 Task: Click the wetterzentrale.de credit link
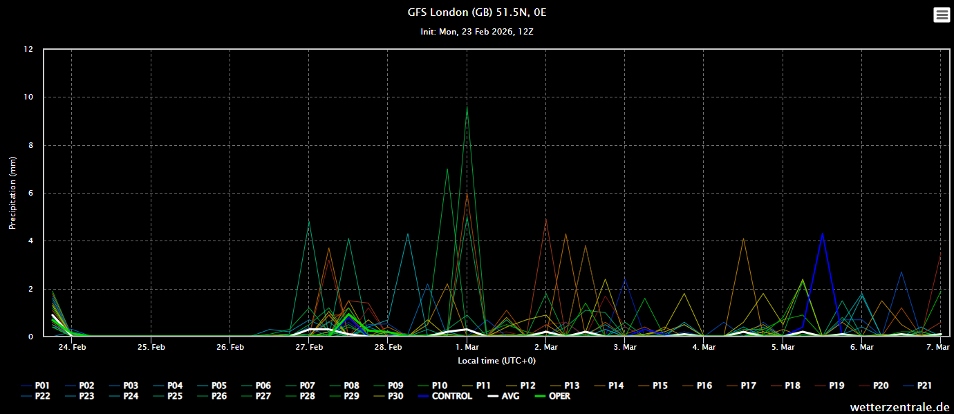click(899, 407)
